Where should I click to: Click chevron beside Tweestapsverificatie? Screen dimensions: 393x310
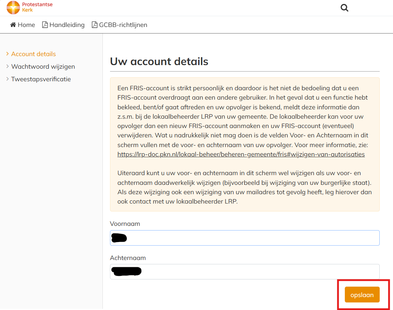click(x=8, y=79)
